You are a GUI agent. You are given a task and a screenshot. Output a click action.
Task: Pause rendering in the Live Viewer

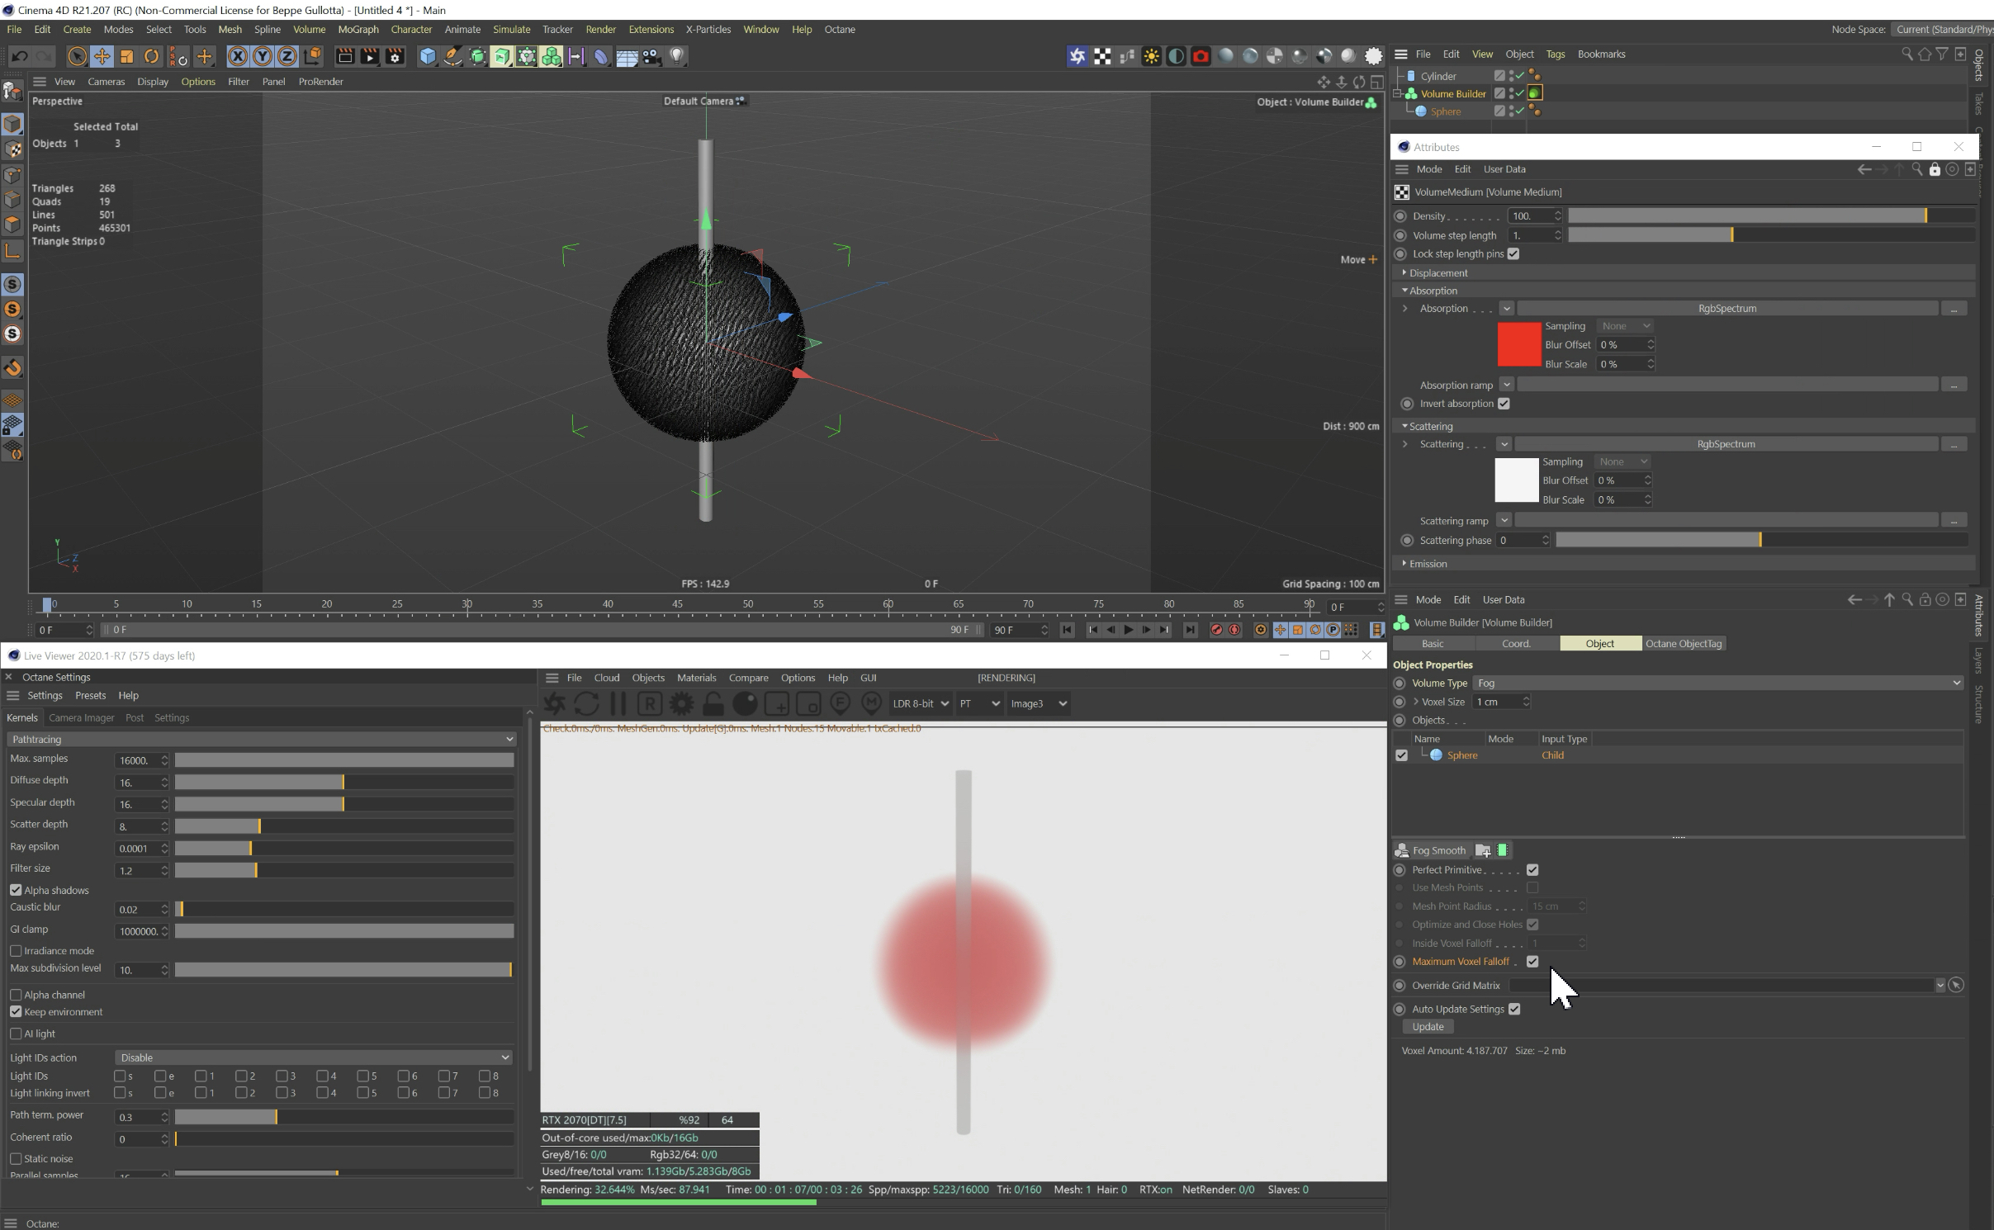tap(618, 703)
